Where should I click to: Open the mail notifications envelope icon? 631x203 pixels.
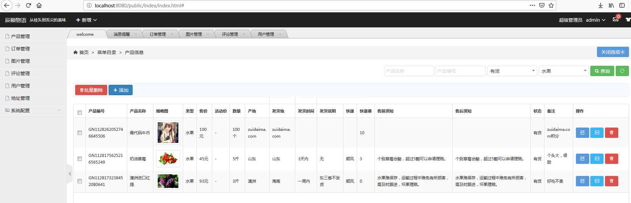(616, 19)
